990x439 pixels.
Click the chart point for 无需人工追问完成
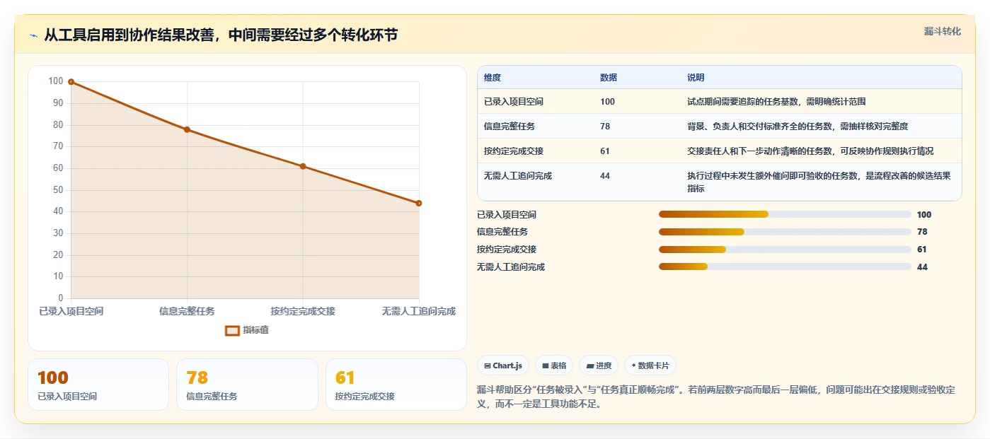[419, 203]
